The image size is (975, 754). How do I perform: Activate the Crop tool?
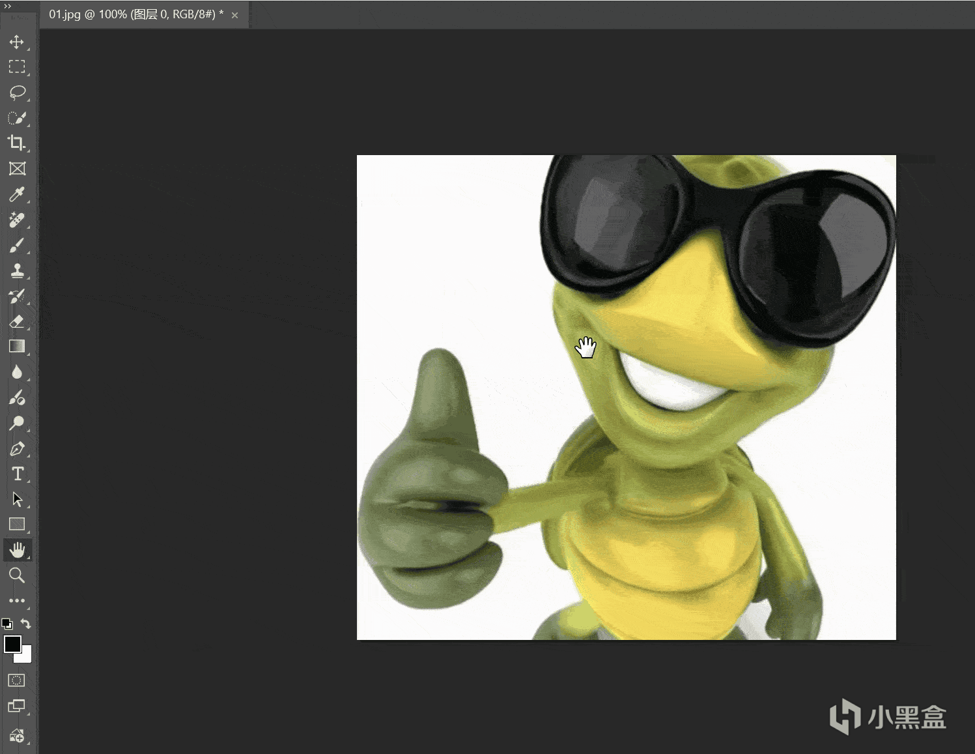(x=17, y=143)
